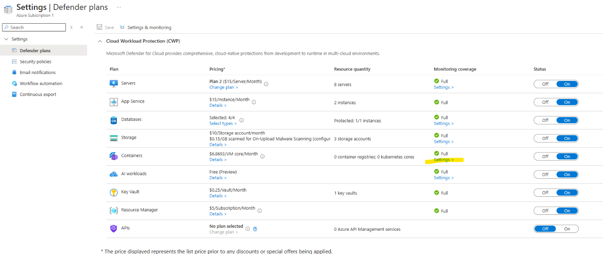The width and height of the screenshot is (603, 254).
Task: Open Settings link for Storage monitoring
Action: click(444, 141)
